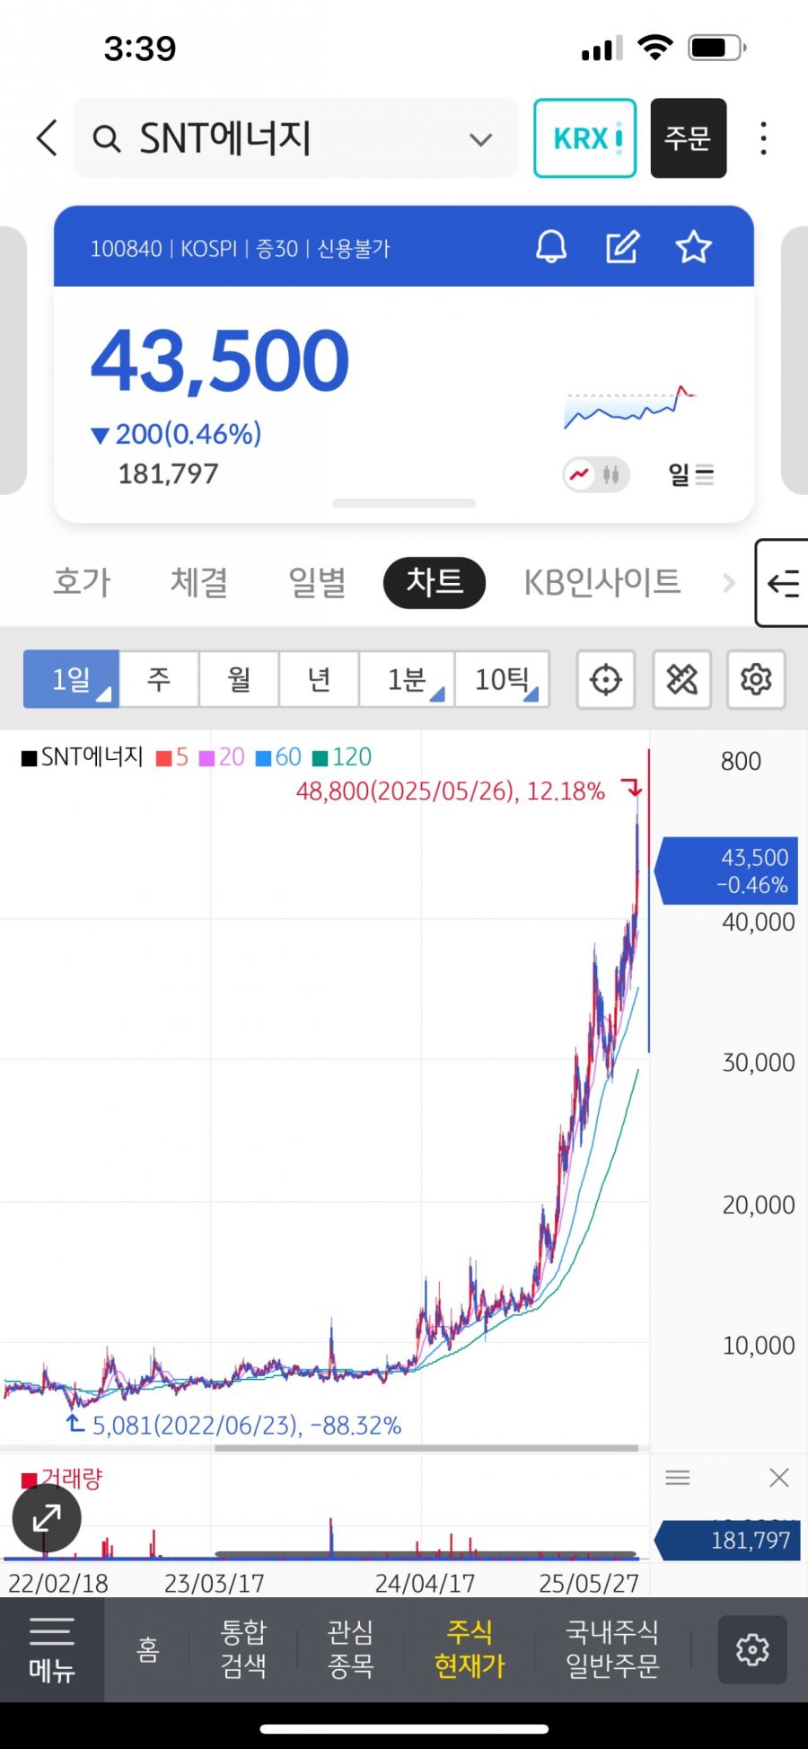Tap the 3:39 clock
This screenshot has height=1749, width=808.
139,49
